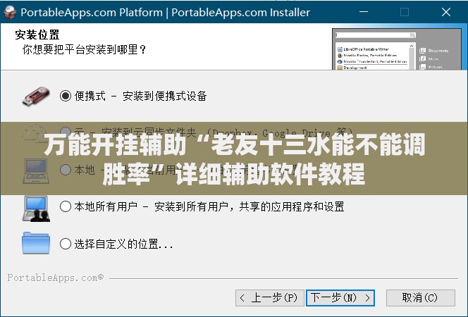This screenshot has width=468, height=317.
Task: Choose the 选择自定义的位置 radio option
Action: click(66, 244)
